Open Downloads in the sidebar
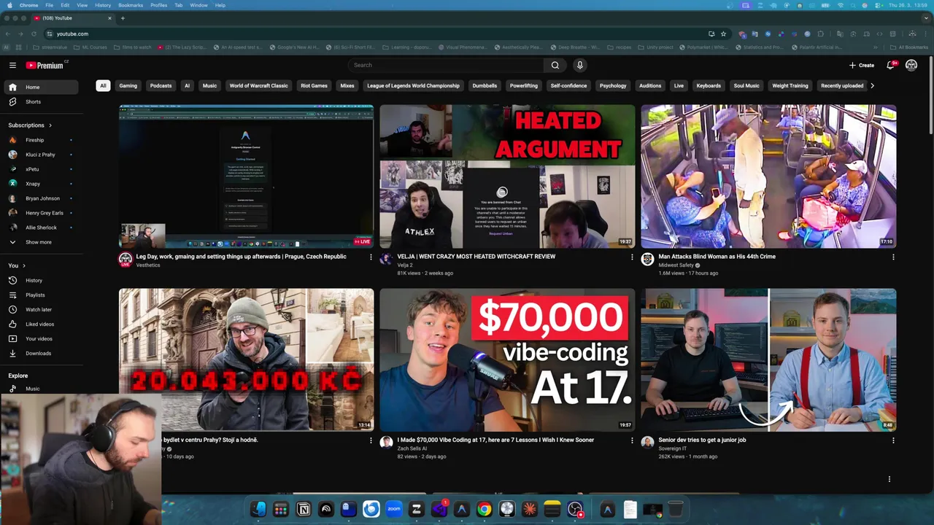The width and height of the screenshot is (934, 525). (x=39, y=353)
